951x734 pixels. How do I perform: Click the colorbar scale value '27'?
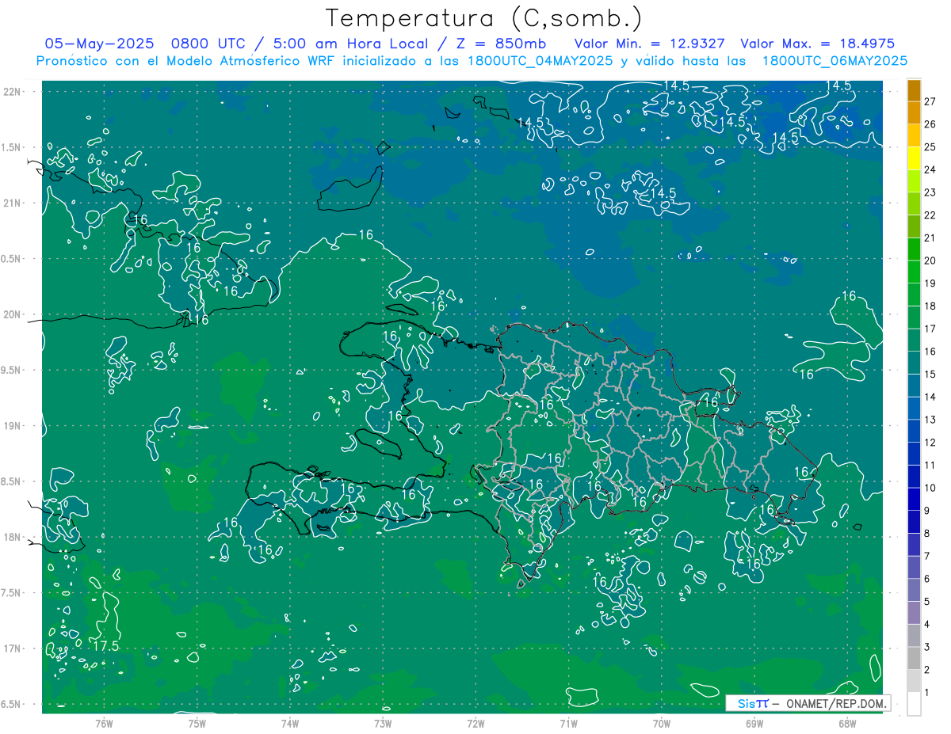[x=930, y=101]
